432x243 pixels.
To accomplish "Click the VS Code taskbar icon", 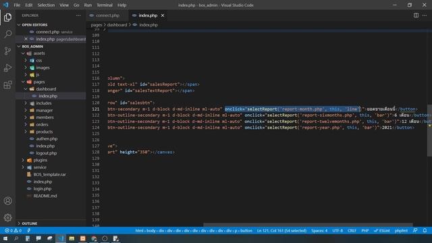I will (61, 238).
